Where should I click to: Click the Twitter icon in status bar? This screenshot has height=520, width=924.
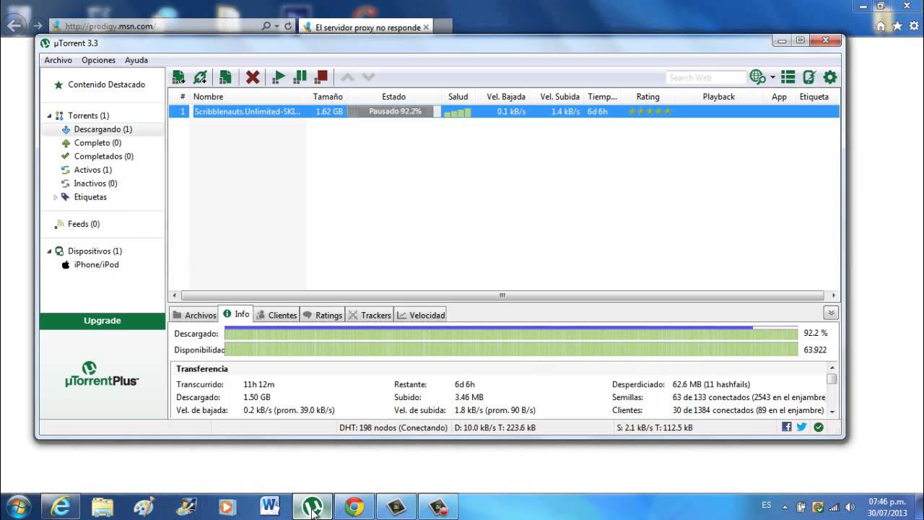pyautogui.click(x=801, y=427)
